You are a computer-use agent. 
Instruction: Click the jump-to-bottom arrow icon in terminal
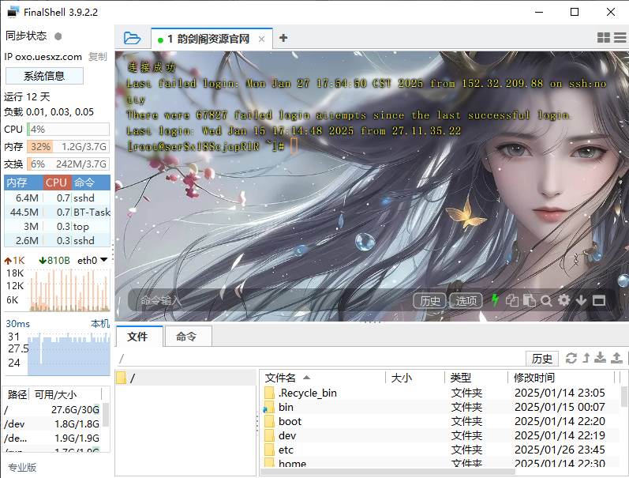click(581, 300)
